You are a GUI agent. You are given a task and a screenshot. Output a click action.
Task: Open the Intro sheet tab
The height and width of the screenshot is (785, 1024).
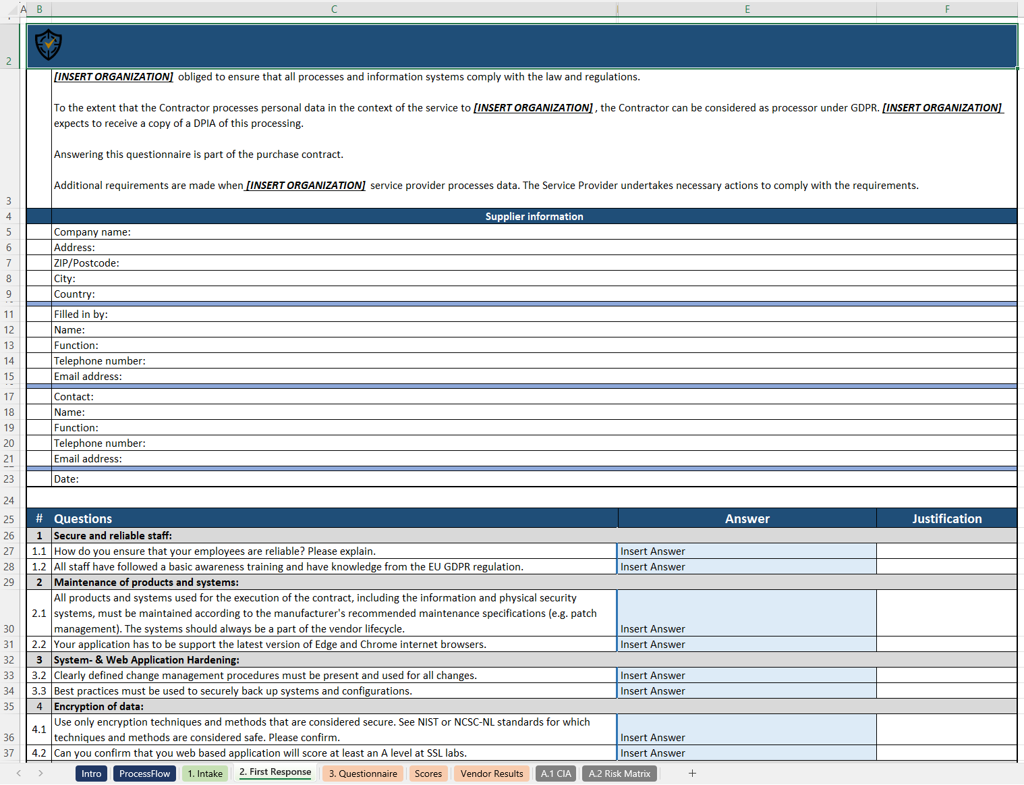91,774
